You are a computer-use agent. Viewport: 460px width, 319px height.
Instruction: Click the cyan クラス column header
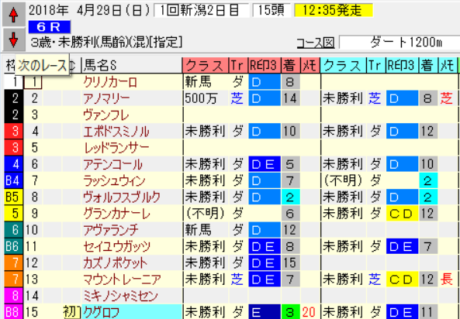coord(343,65)
